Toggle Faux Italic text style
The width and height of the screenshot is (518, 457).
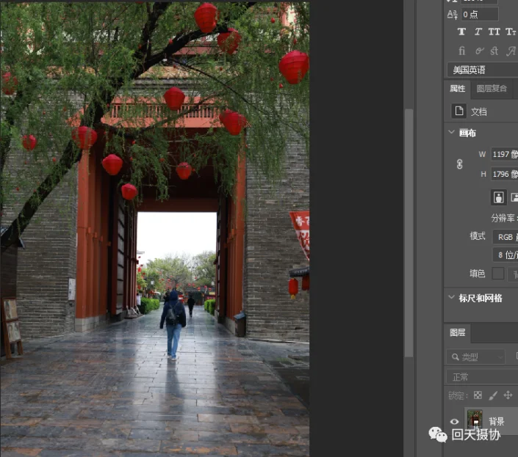[478, 32]
